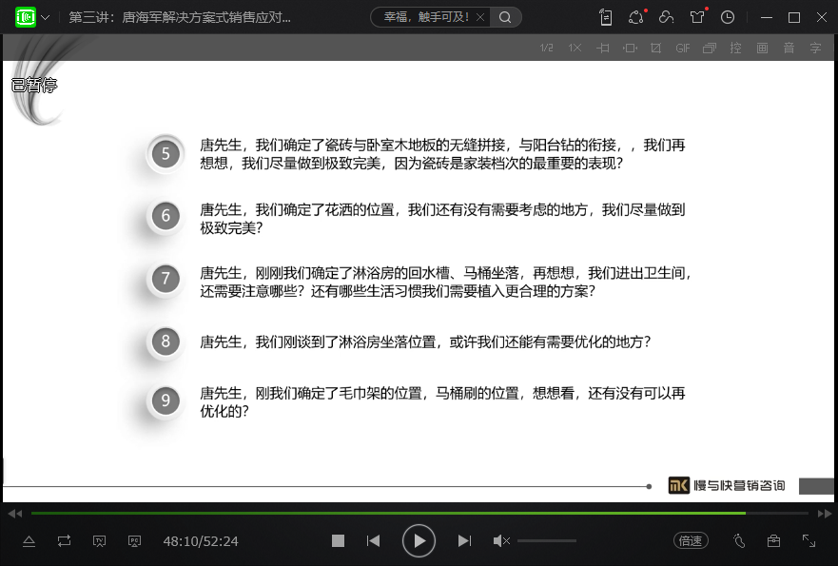Stop the video with the square button
Screen dimensions: 838x566
click(338, 540)
